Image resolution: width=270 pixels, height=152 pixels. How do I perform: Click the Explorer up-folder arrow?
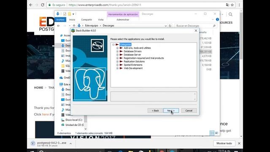tap(74, 26)
